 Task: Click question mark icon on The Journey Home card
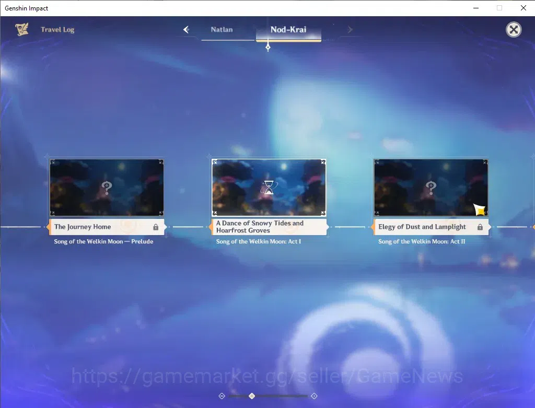pyautogui.click(x=107, y=188)
